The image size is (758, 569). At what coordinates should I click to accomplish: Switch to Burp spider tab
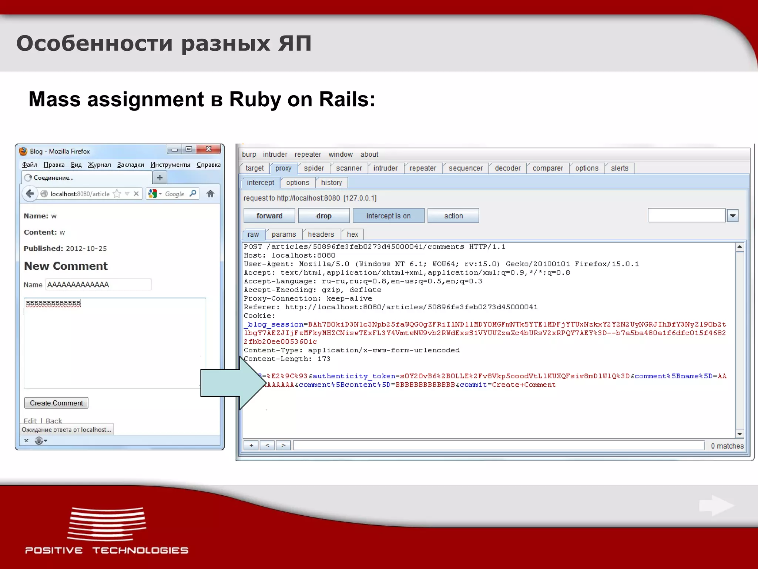point(314,168)
